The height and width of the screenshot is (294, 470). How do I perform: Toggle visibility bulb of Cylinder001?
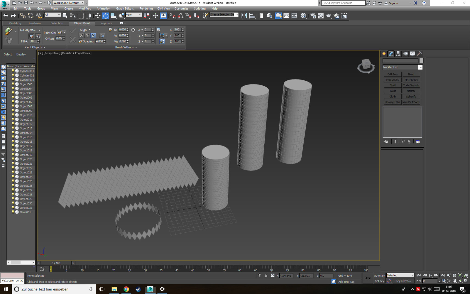(x=13, y=71)
